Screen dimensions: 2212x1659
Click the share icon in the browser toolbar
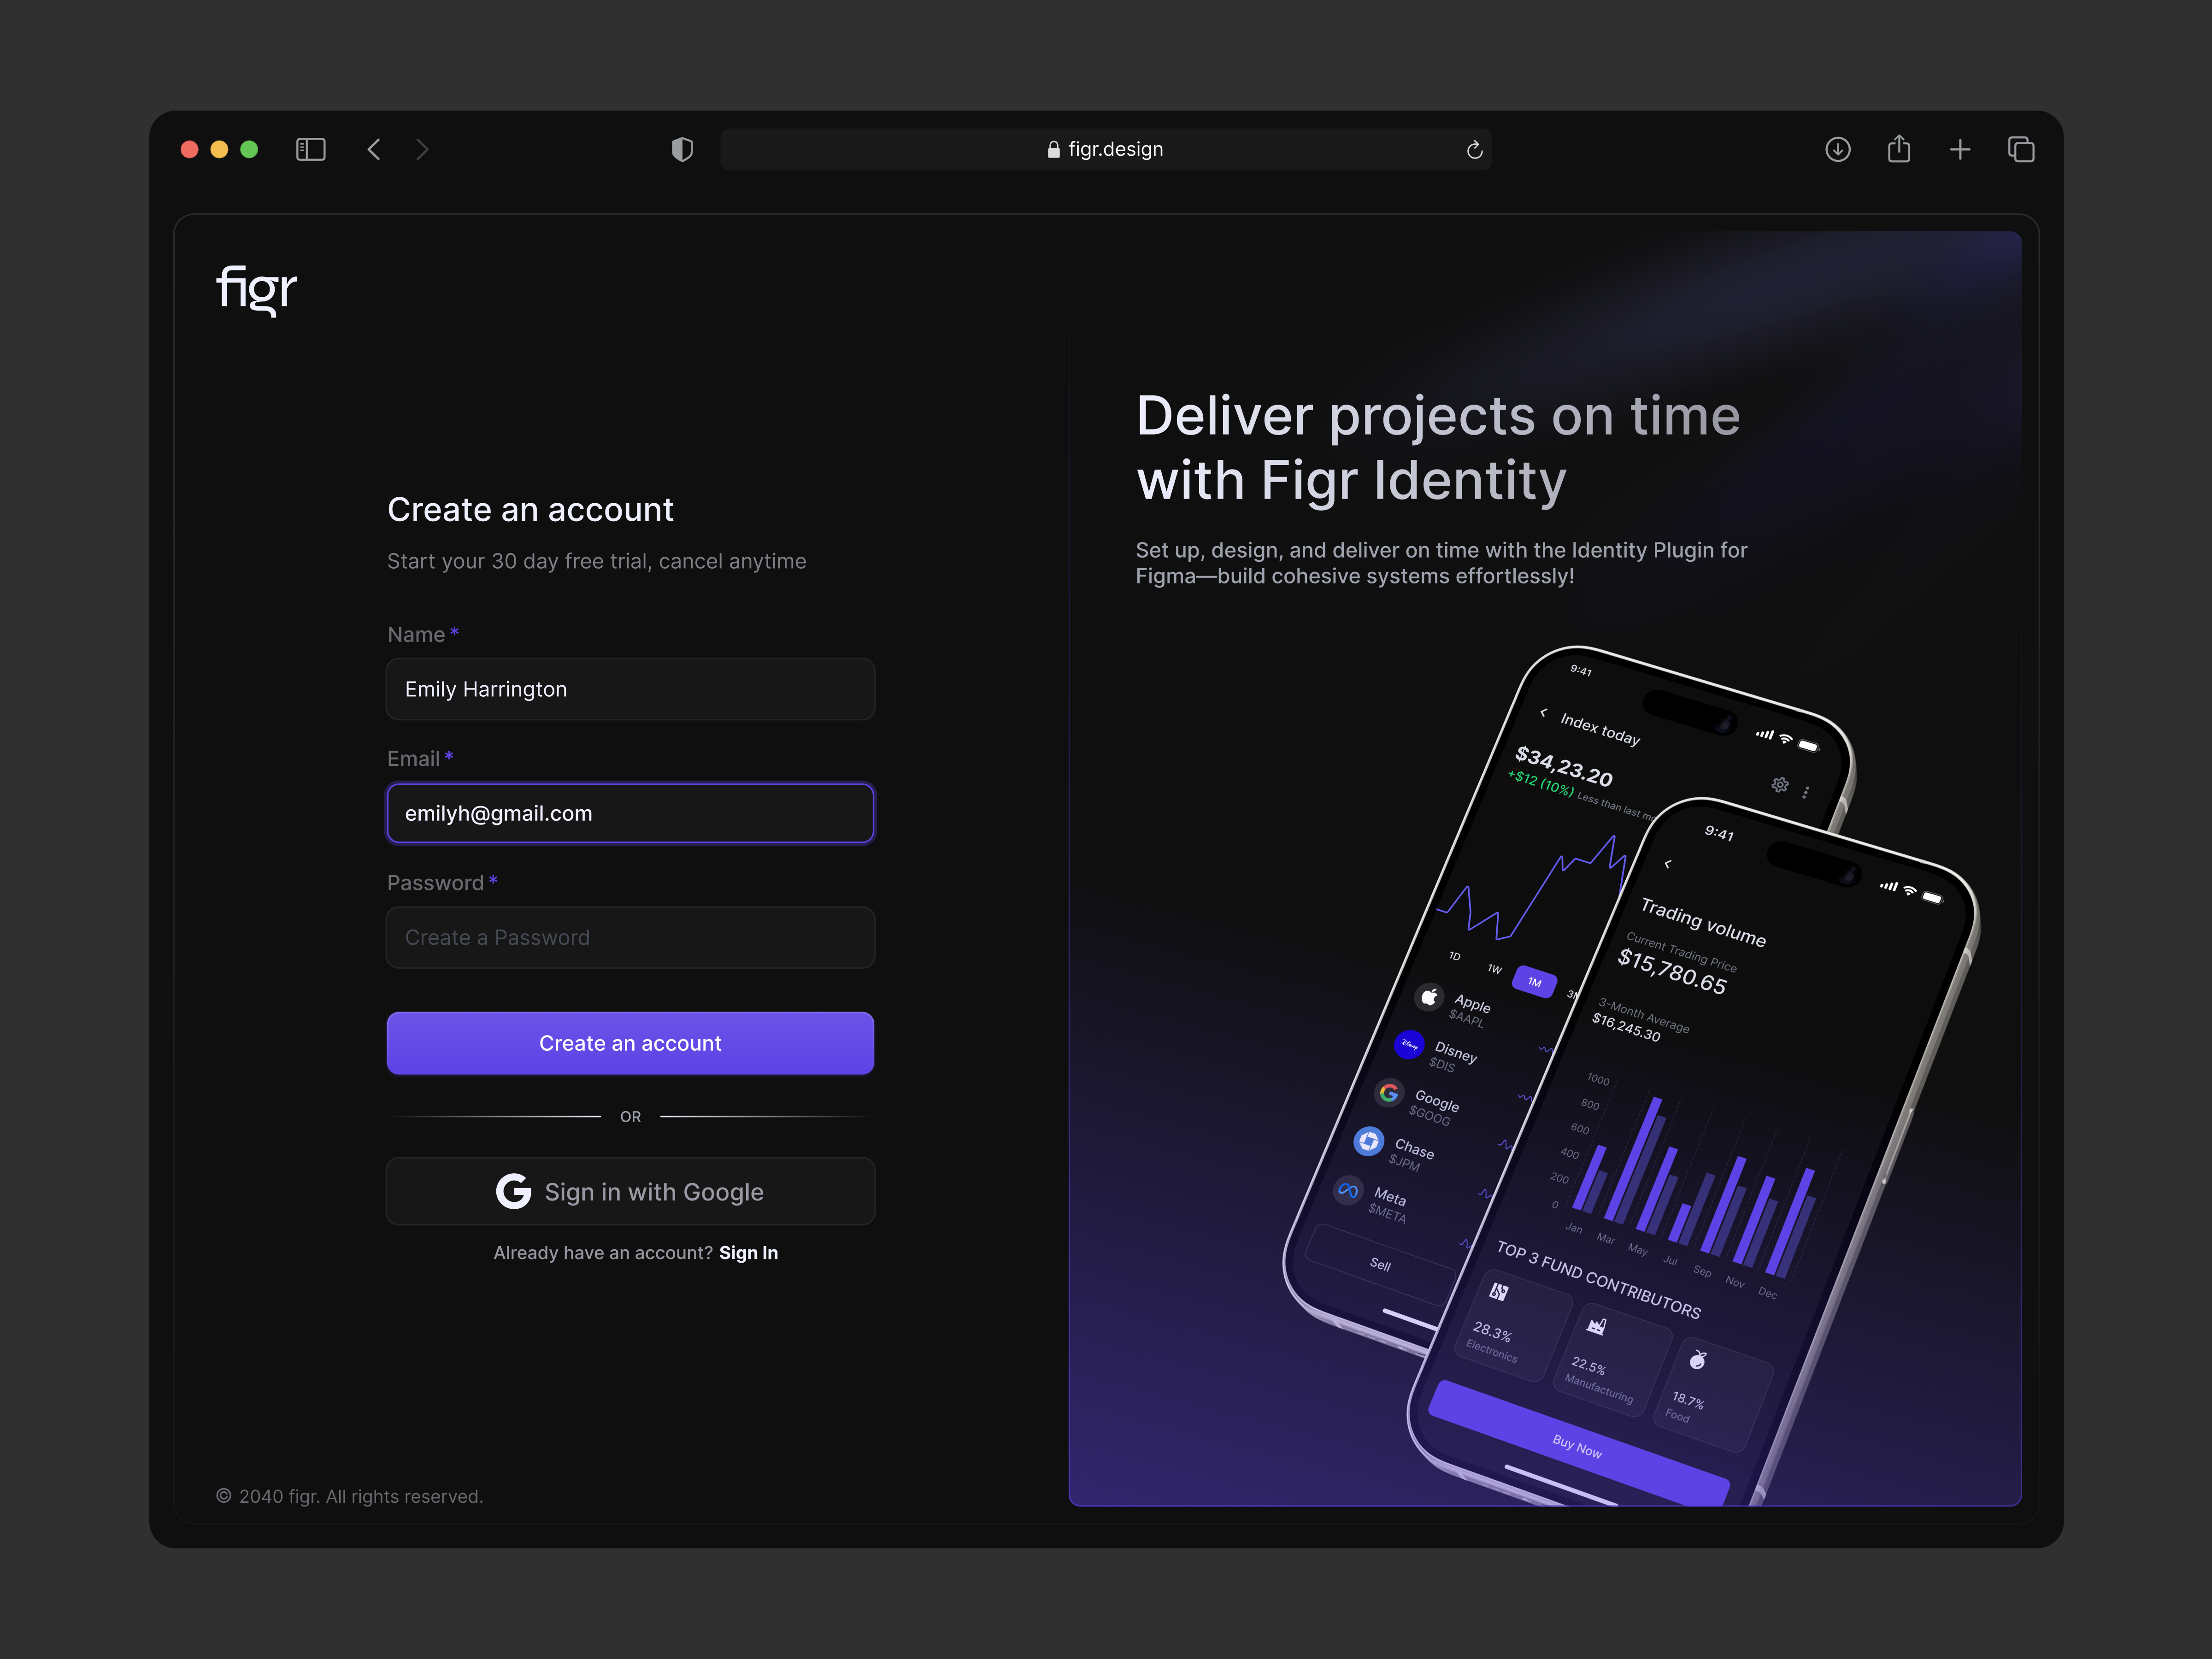pos(1899,149)
